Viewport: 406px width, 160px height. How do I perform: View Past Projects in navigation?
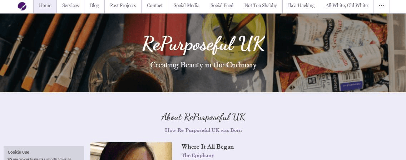pyautogui.click(x=123, y=5)
